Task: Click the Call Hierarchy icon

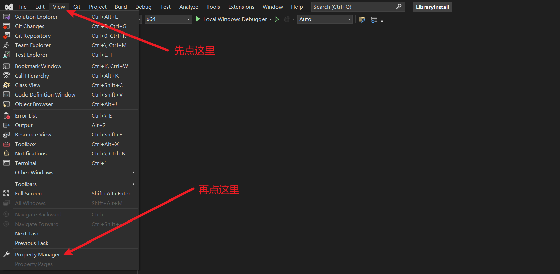Action: (6, 76)
